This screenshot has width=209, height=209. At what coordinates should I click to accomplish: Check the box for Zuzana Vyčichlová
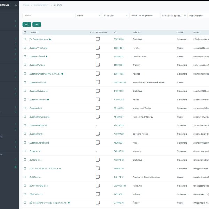pyautogui.click(x=25, y=48)
